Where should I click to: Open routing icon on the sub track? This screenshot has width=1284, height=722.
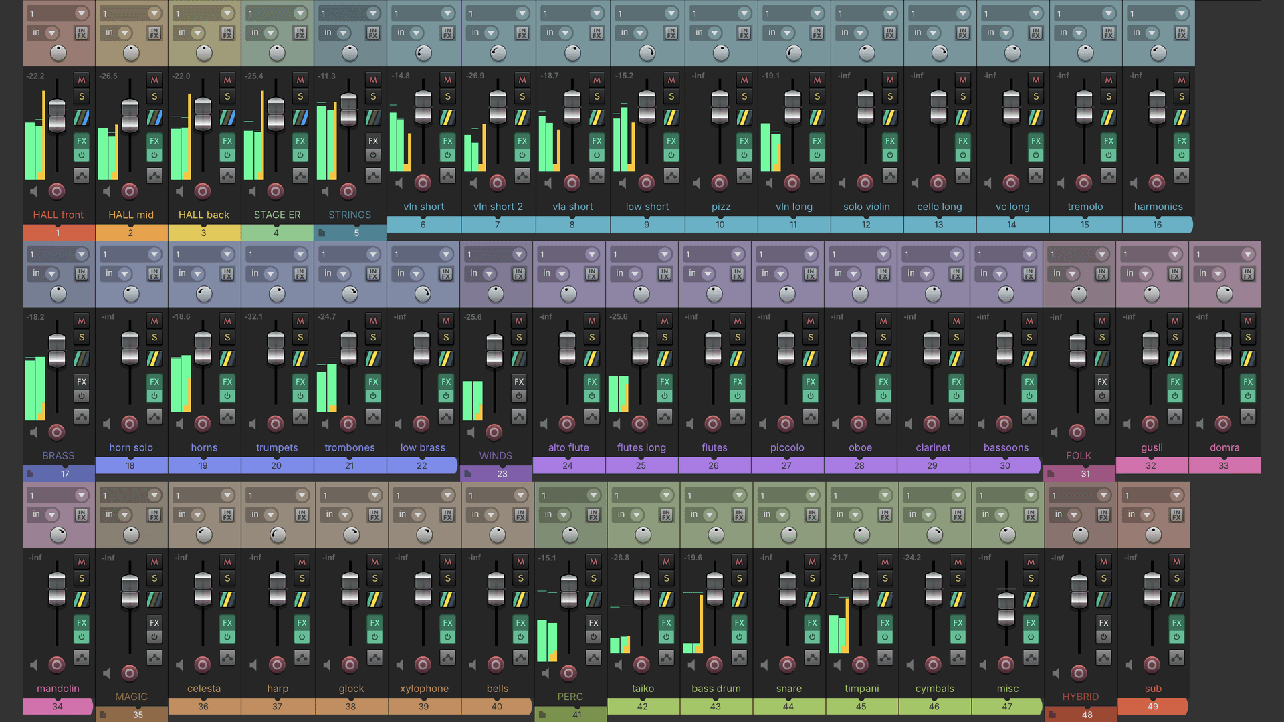click(1176, 600)
